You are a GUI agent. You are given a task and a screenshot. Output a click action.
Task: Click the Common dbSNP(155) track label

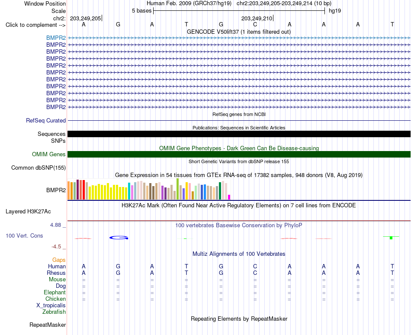pos(38,168)
